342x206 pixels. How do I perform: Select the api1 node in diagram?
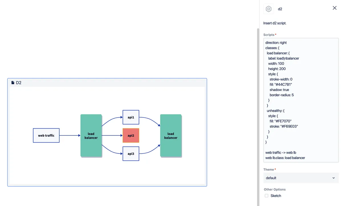[131, 117]
